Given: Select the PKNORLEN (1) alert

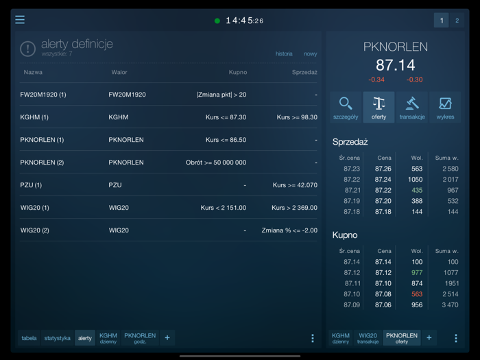Looking at the screenshot, I should point(169,140).
